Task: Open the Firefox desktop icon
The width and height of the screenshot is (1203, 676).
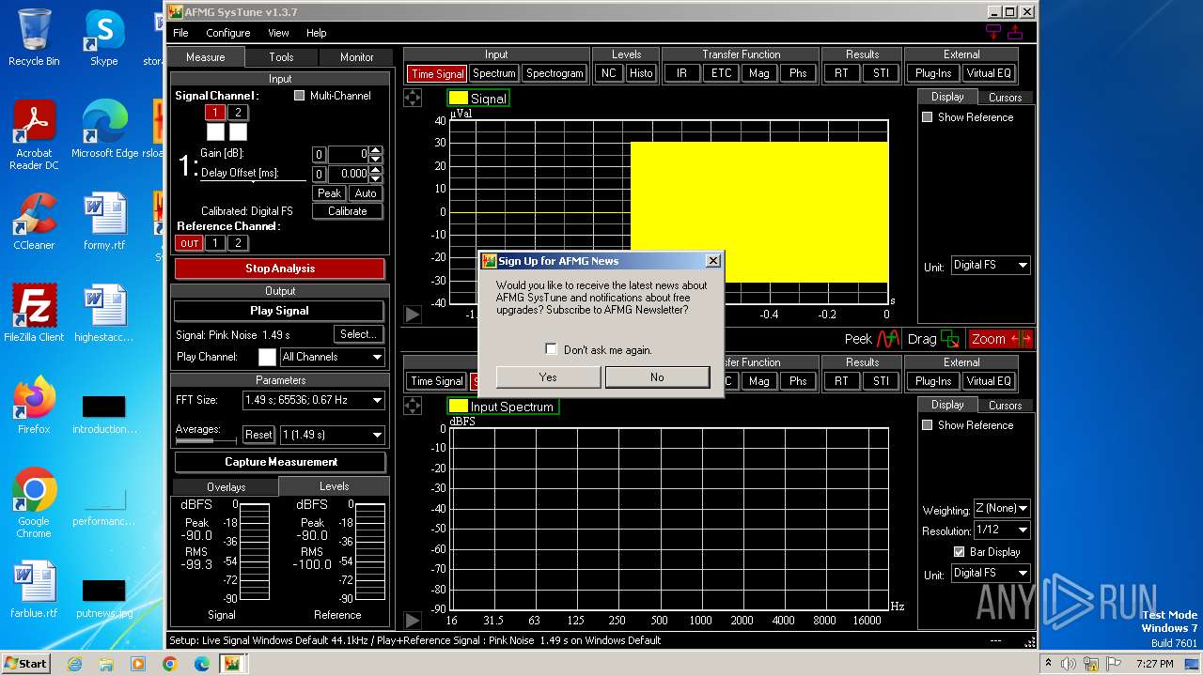Action: coord(34,406)
